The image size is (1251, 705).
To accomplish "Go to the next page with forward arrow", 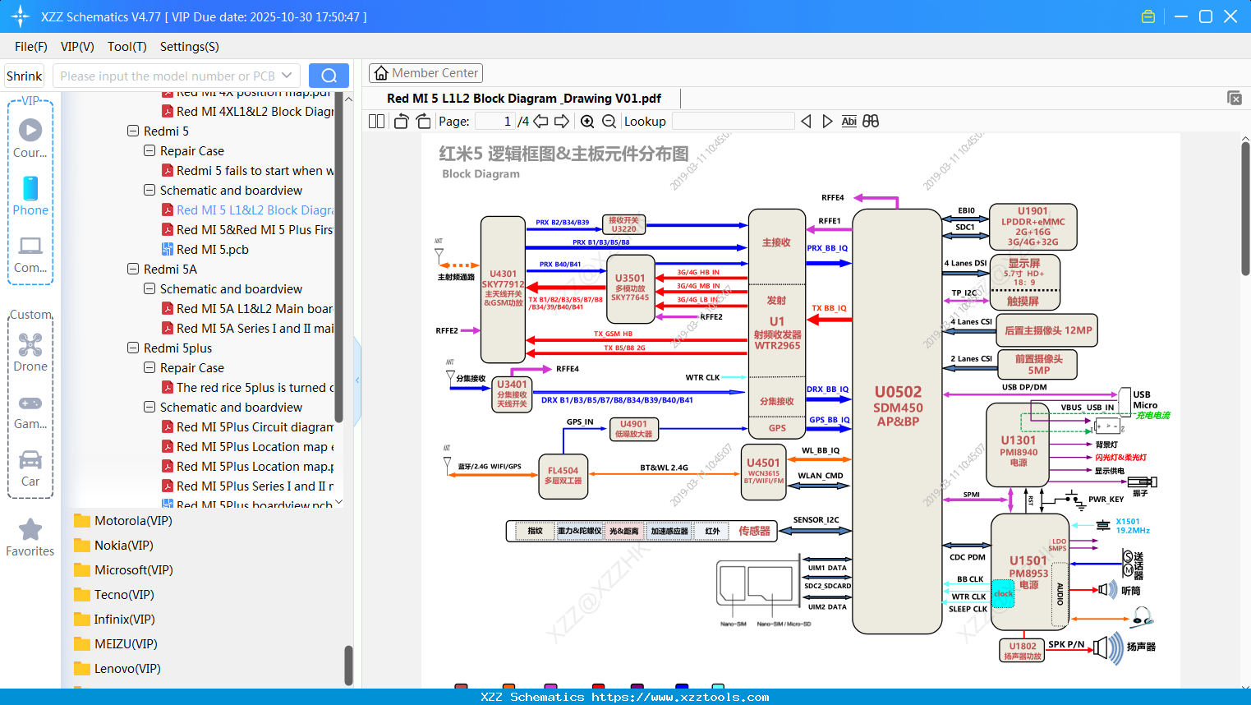I will [560, 121].
